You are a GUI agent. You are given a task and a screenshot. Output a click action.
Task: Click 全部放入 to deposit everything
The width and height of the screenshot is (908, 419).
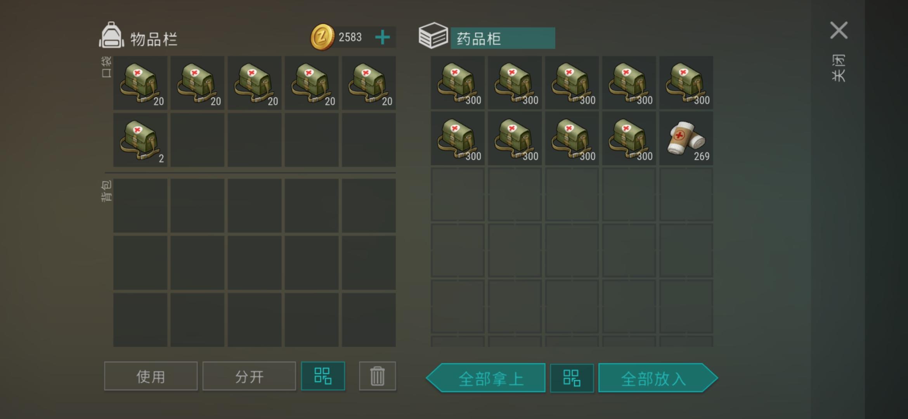click(658, 378)
